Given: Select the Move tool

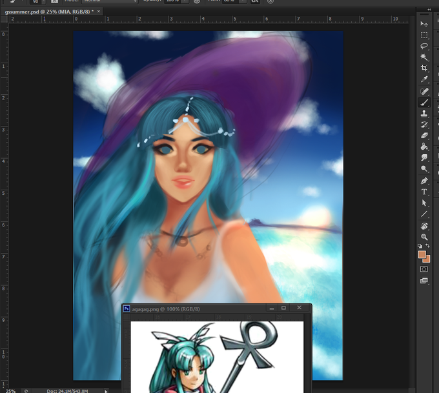Looking at the screenshot, I should coord(424,24).
